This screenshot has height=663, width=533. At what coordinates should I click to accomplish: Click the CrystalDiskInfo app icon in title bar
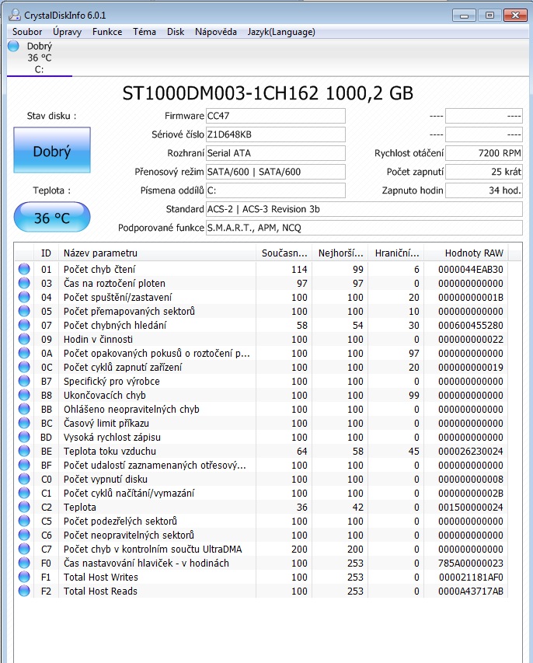click(14, 16)
